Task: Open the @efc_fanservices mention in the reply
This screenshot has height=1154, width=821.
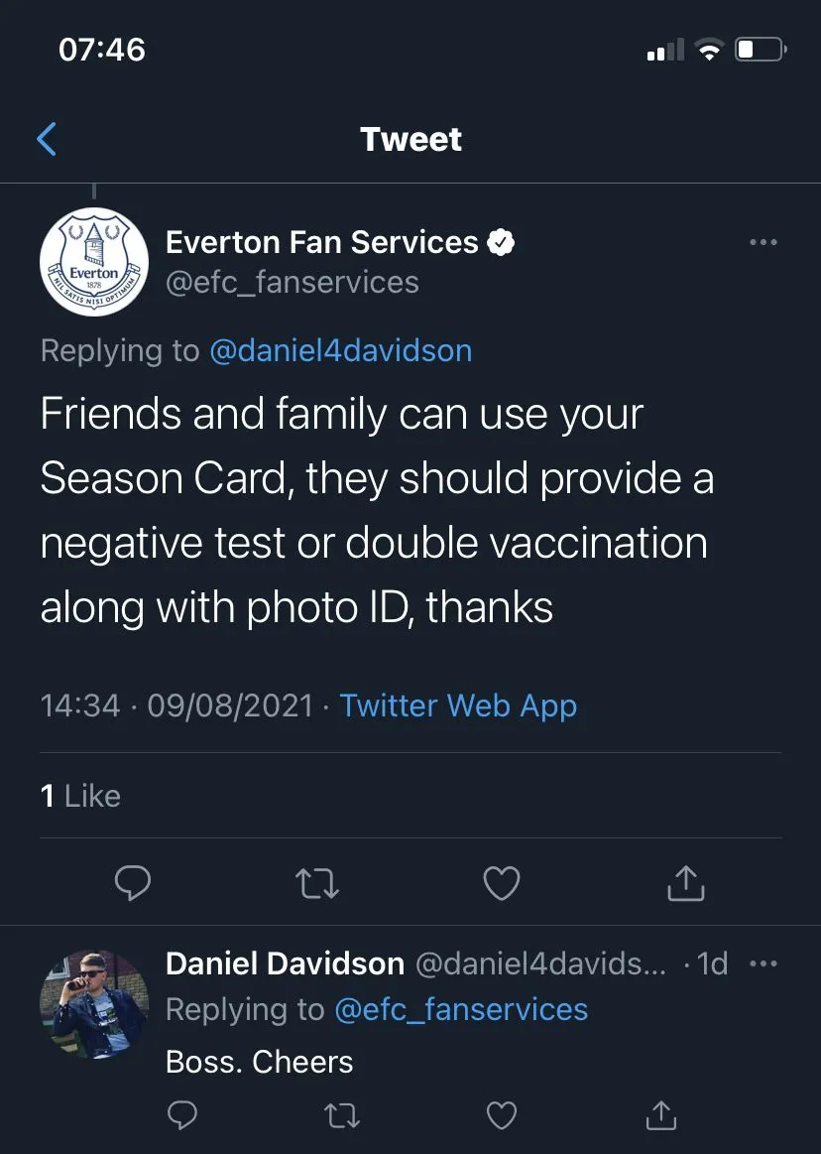Action: coord(461,1009)
